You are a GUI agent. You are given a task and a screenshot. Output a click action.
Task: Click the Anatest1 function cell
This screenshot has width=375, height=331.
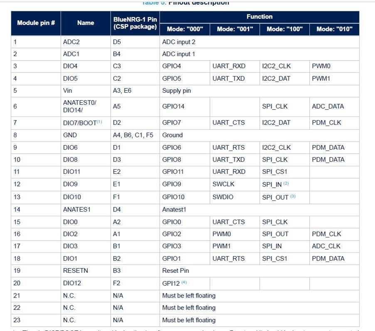click(174, 209)
